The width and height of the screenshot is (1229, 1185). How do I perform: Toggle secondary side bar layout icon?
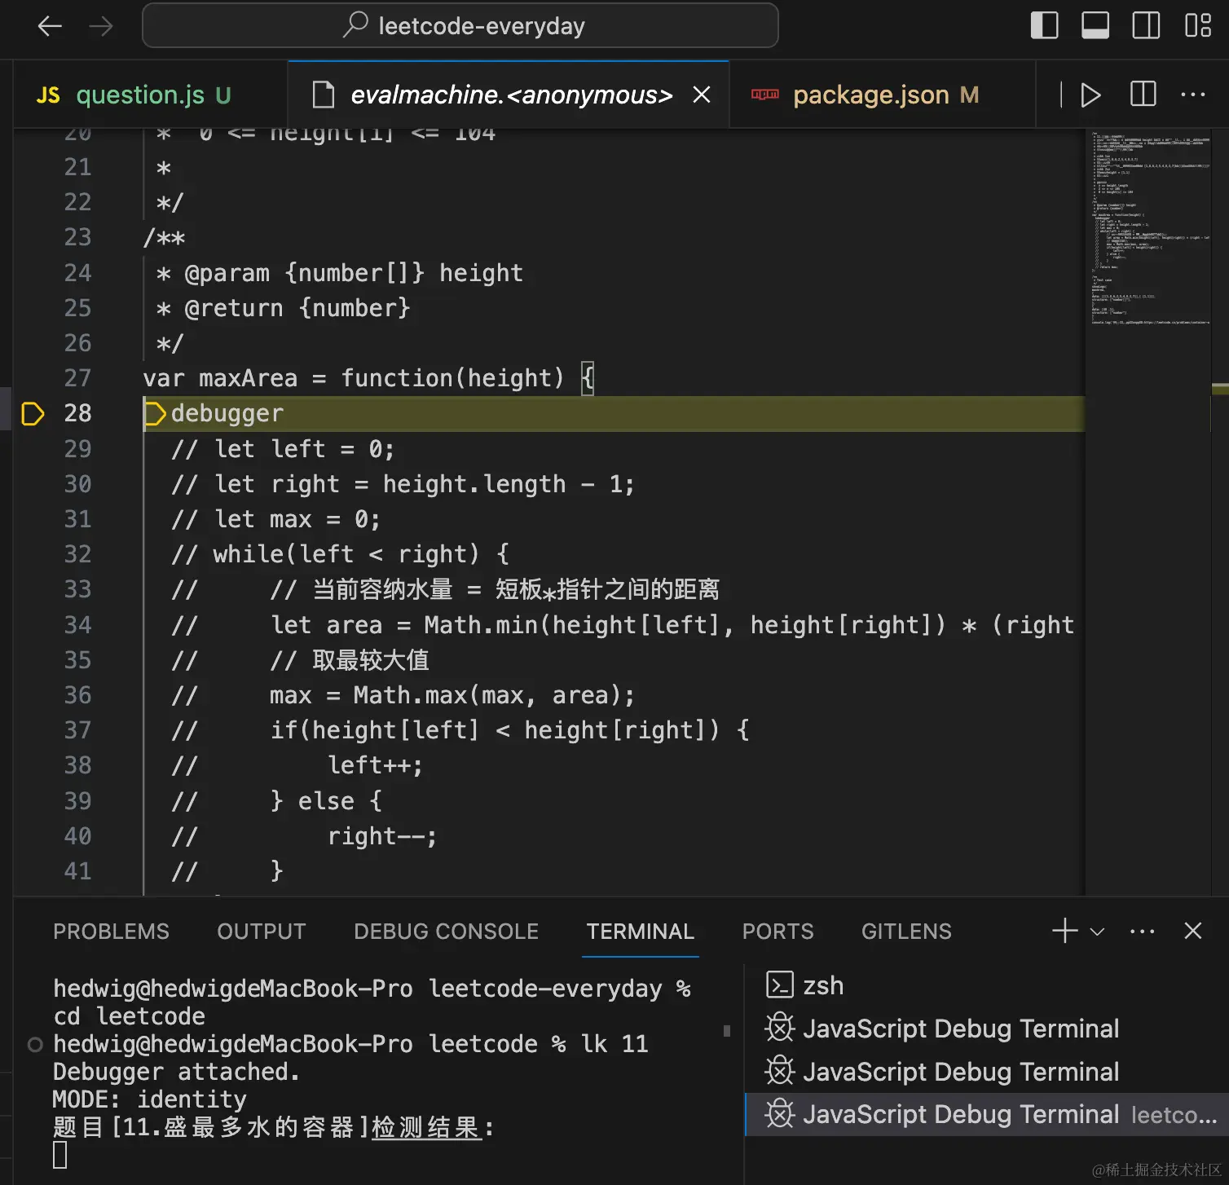(x=1146, y=25)
